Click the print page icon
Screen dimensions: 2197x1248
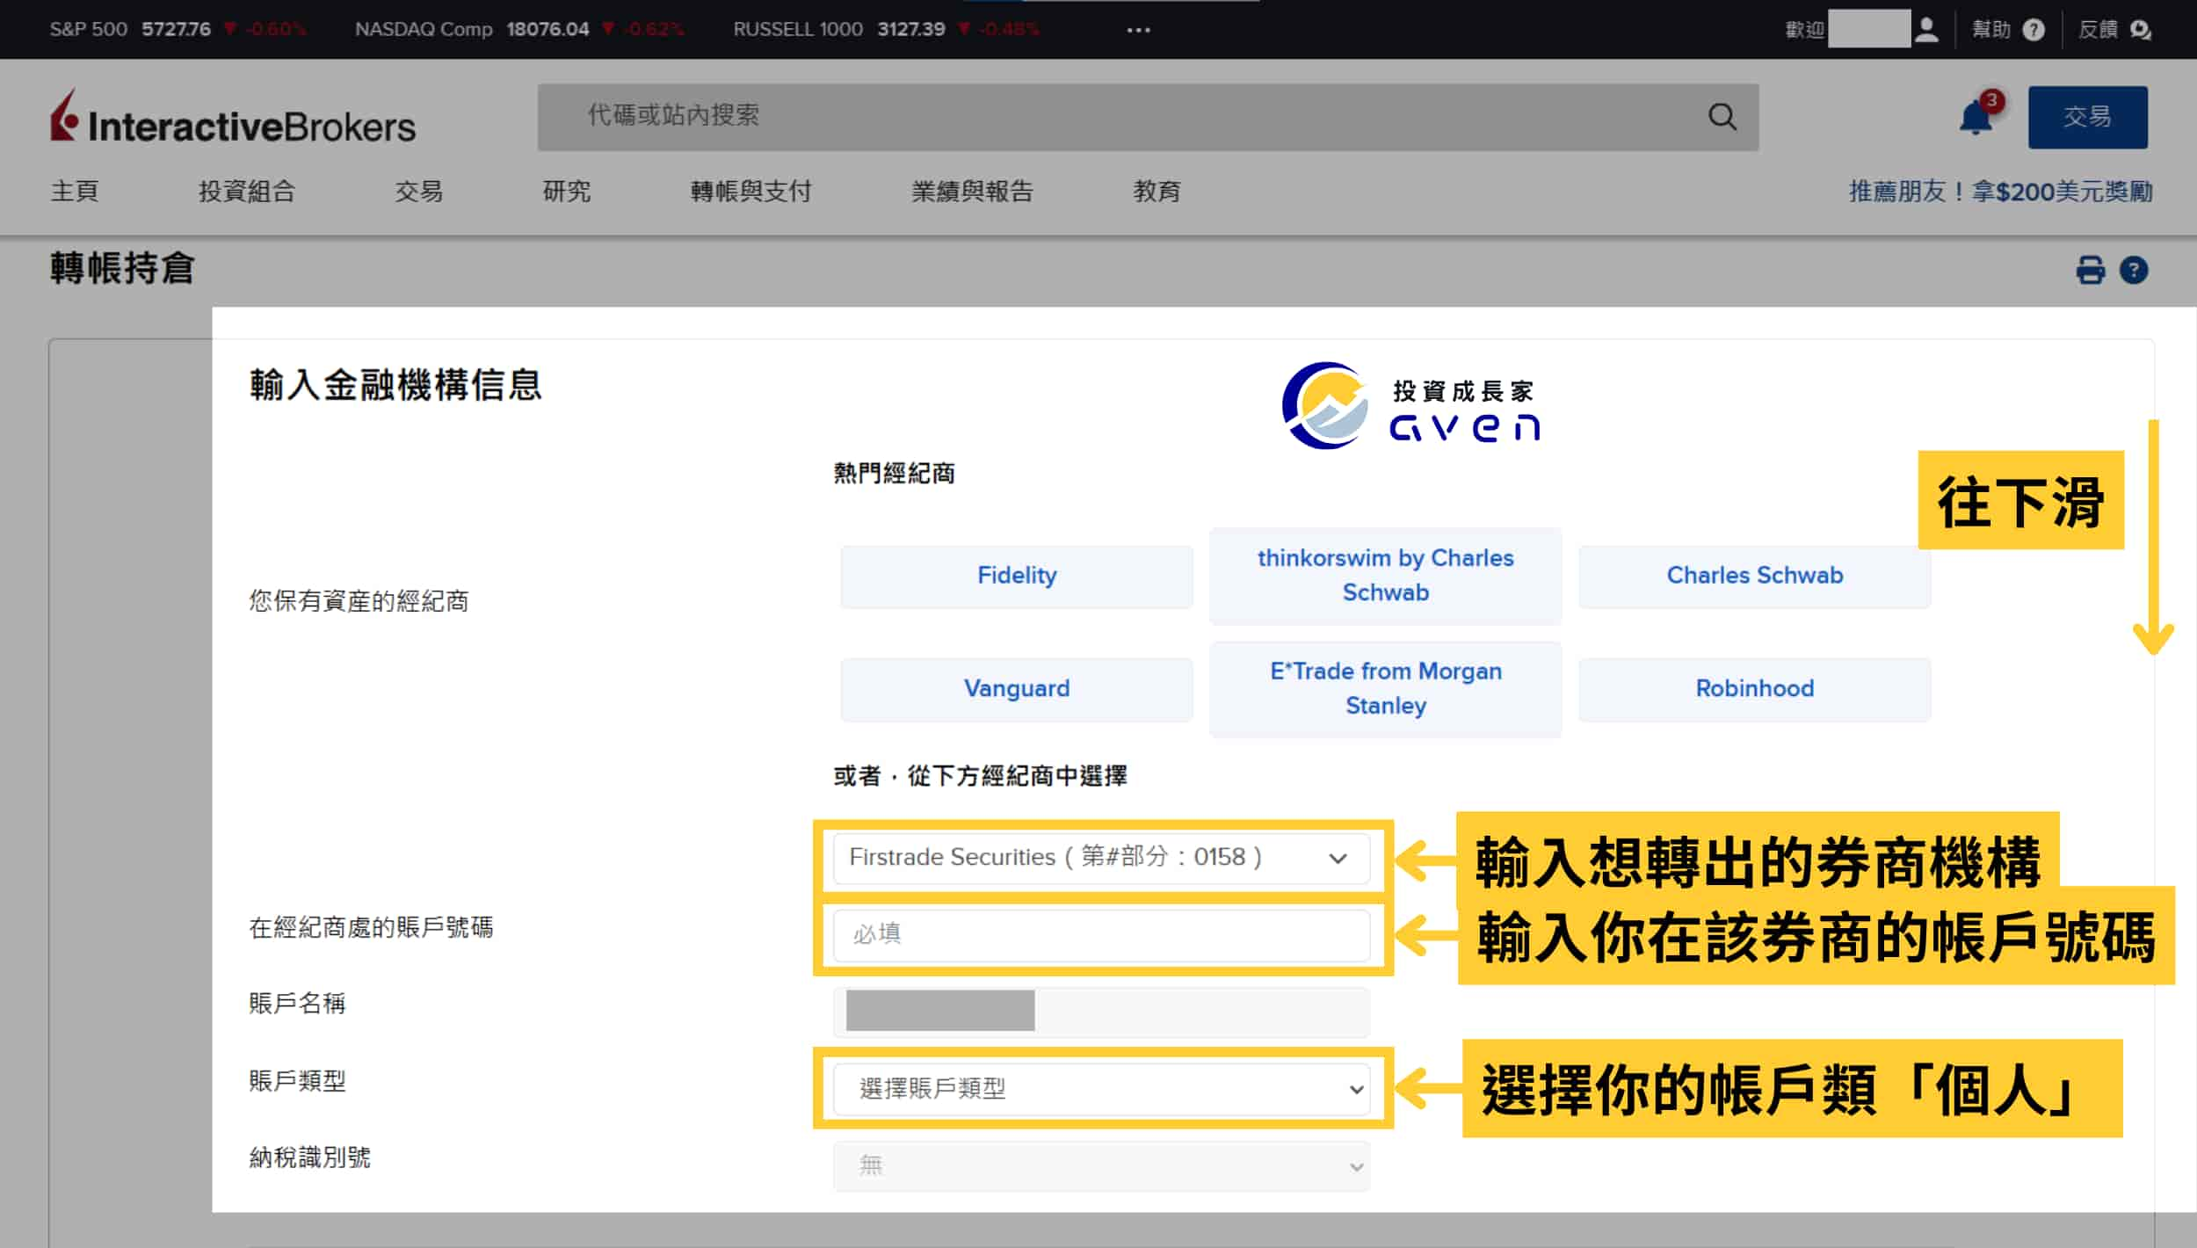click(x=2091, y=270)
